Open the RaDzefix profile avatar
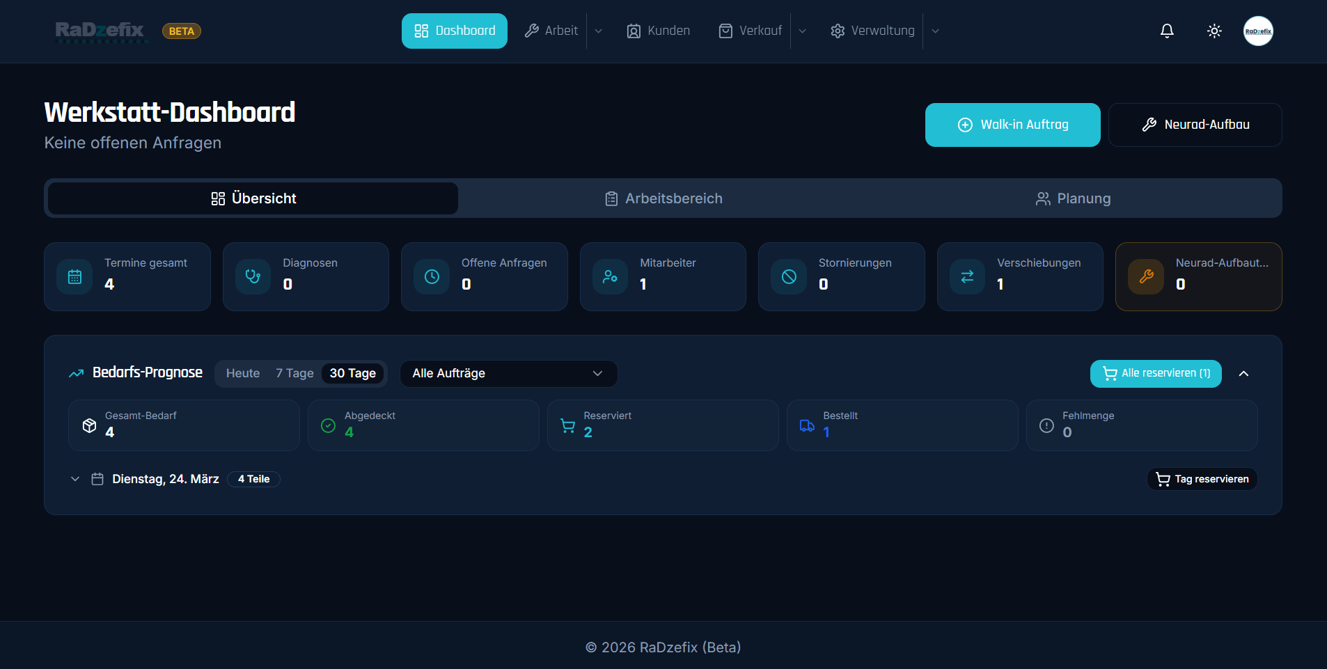 click(1259, 31)
